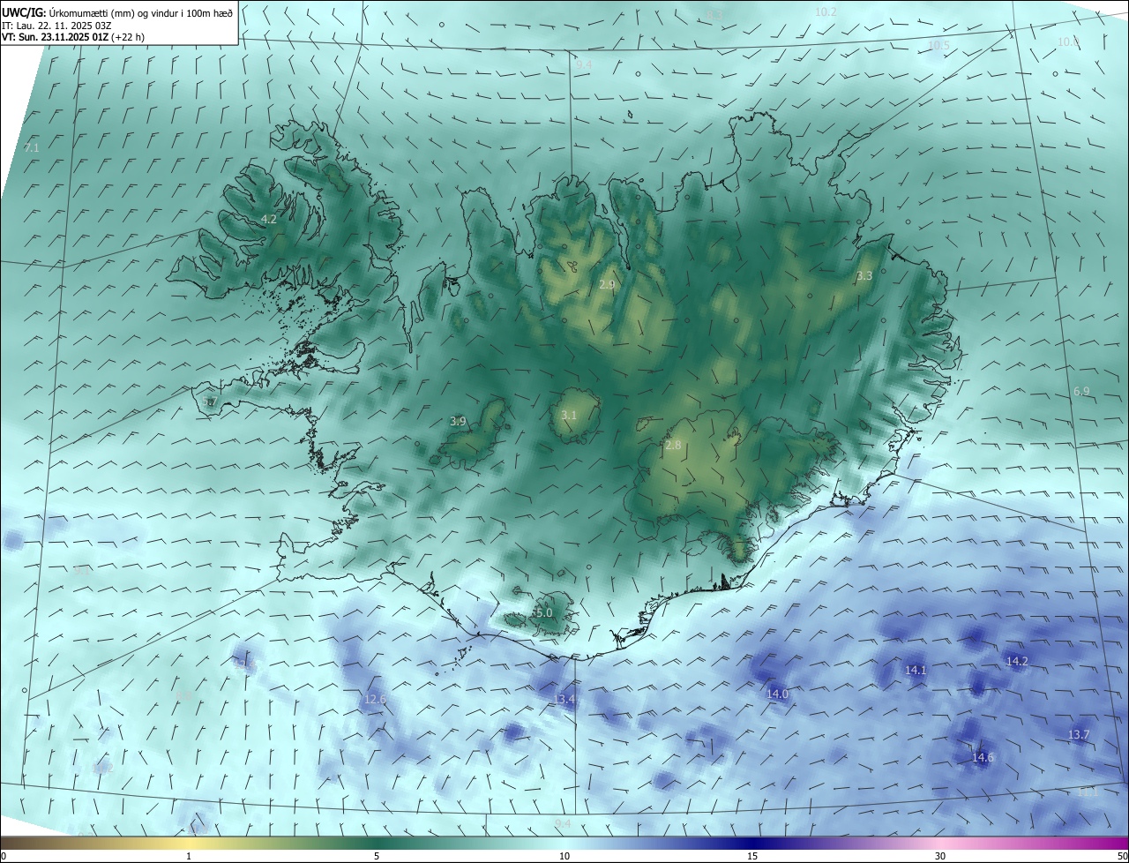Click the valid time 'VT: Sun. 23.11.2025 01Z (+22 h)'
Image resolution: width=1129 pixels, height=863 pixels.
(x=73, y=37)
